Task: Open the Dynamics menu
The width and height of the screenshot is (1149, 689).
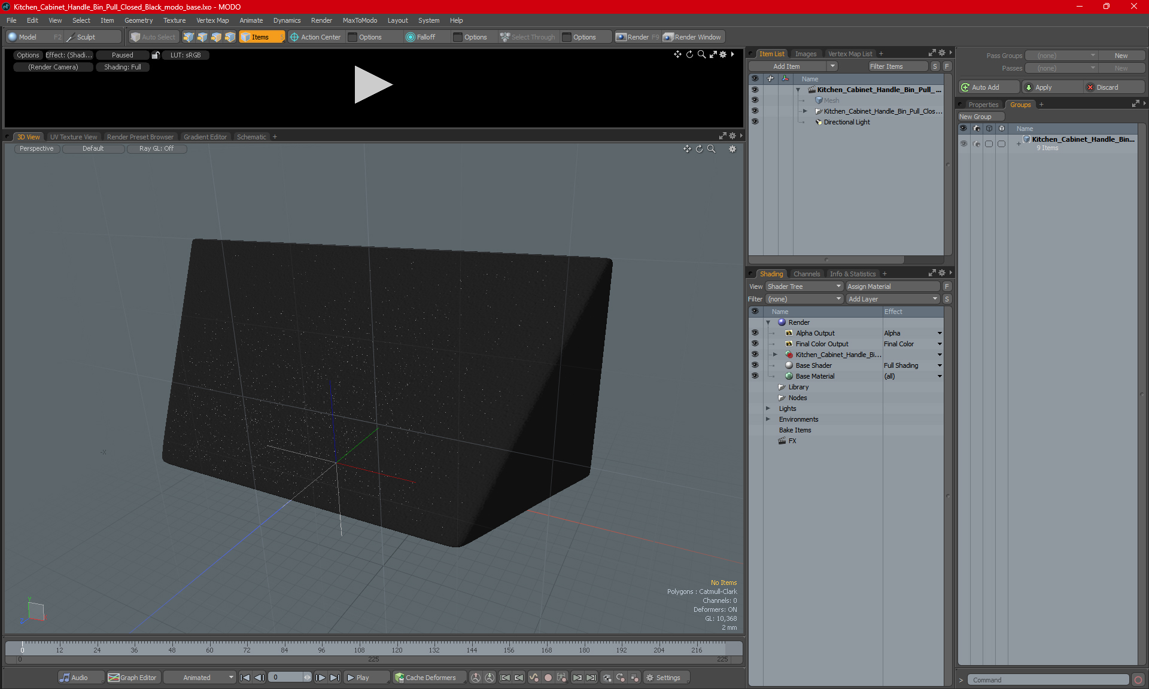Action: [287, 20]
